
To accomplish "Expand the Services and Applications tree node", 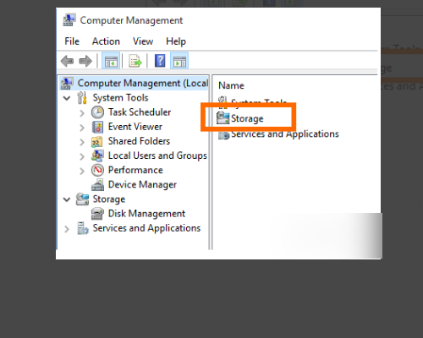I will pyautogui.click(x=67, y=229).
